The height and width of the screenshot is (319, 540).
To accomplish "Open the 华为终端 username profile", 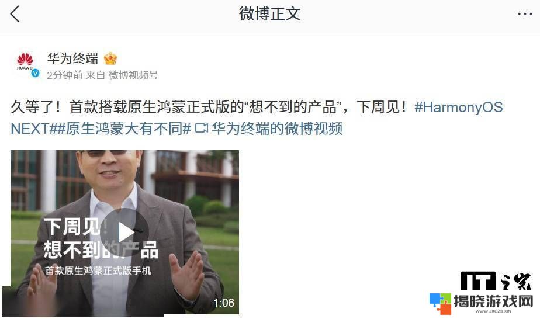I will click(72, 58).
